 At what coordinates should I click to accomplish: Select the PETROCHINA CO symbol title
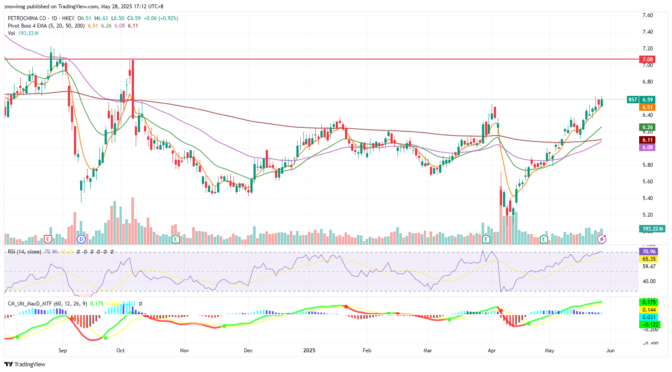click(x=27, y=18)
